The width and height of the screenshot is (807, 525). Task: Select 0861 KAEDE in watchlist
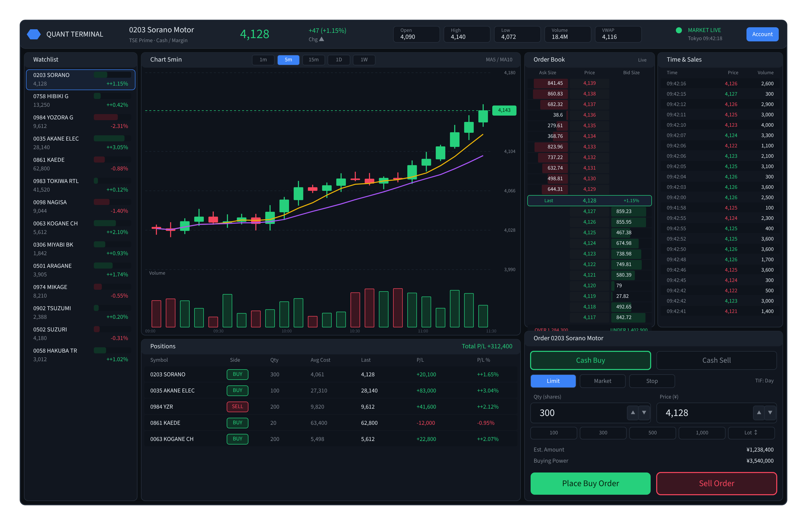[x=81, y=164]
